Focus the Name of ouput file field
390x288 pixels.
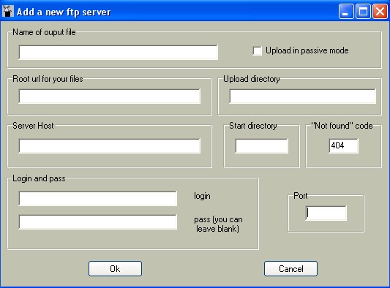(119, 52)
